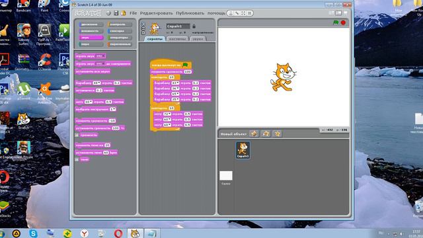Image resolution: width=423 pixels, height=238 pixels.
Task: Click the save project floppy icon
Action: pos(116,13)
